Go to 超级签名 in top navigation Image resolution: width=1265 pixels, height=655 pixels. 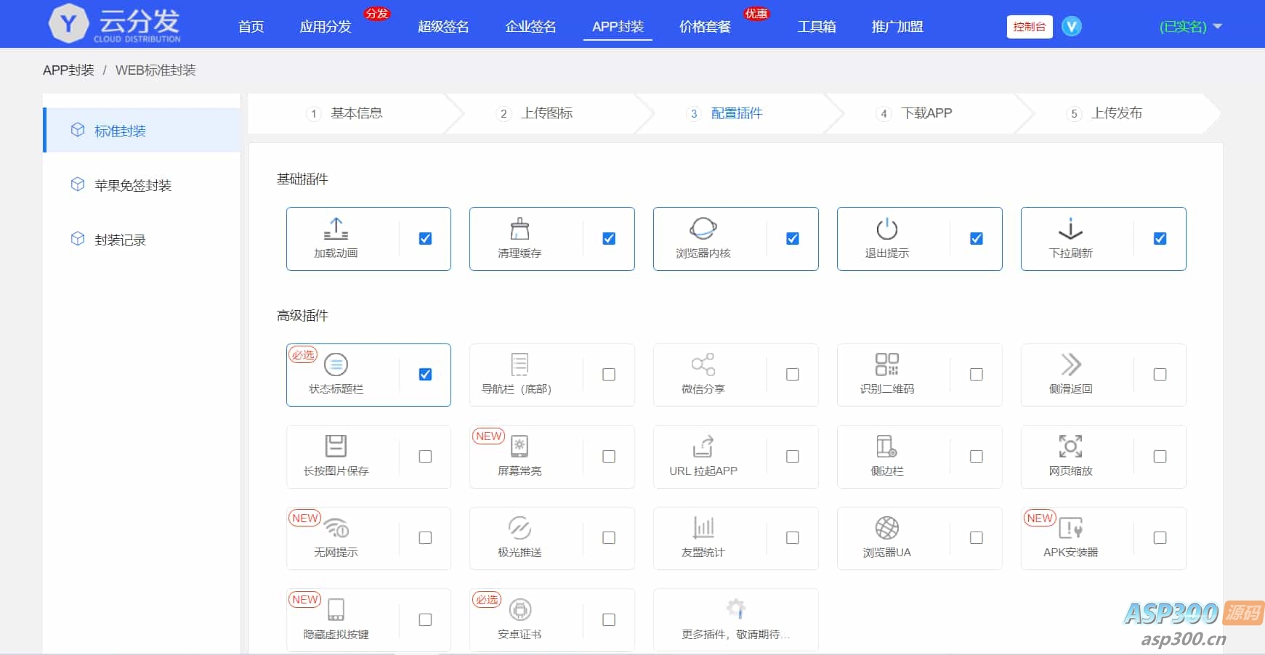(x=443, y=27)
